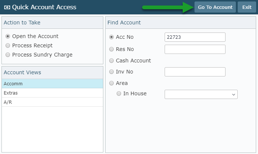Screen dimensions: 258x154
Task: Choose the Process Receipt radio option
Action: (8, 45)
